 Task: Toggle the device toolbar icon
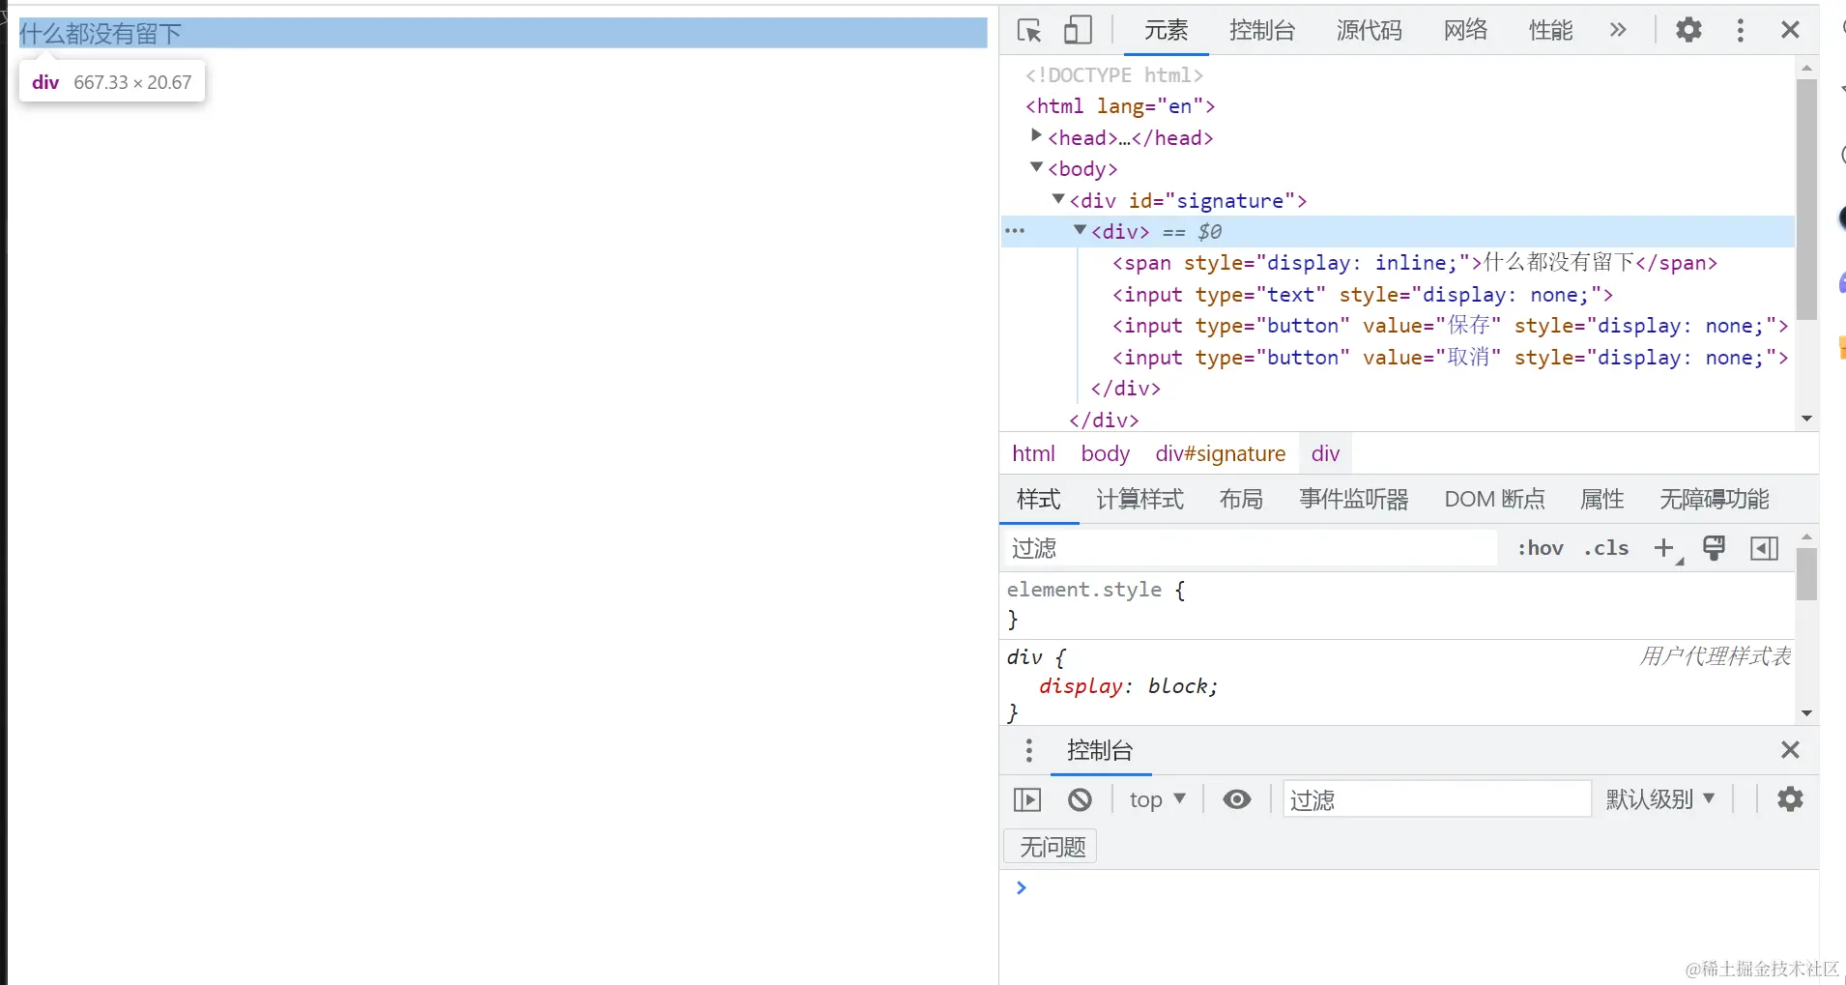tap(1078, 30)
